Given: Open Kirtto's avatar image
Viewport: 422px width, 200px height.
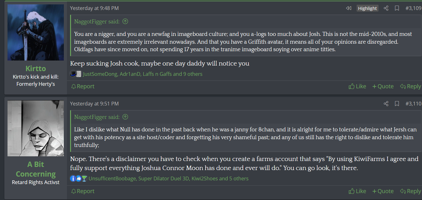Looking at the screenshot, I should pyautogui.click(x=35, y=32).
